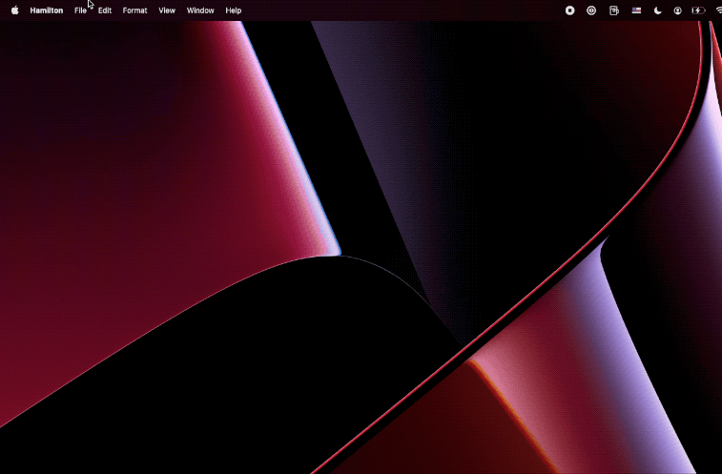Open the Edit menu
Image resolution: width=722 pixels, height=474 pixels.
pos(105,10)
